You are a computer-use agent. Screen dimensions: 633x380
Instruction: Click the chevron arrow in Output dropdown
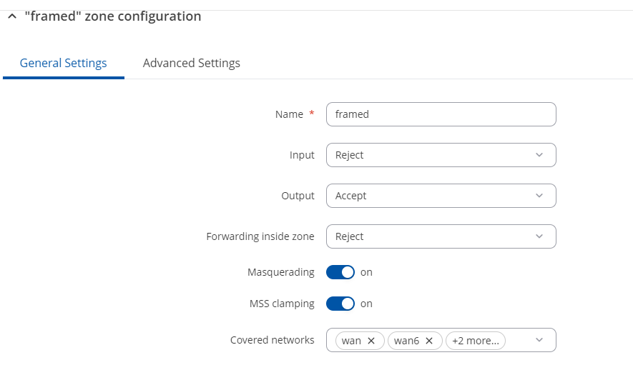[x=539, y=196]
